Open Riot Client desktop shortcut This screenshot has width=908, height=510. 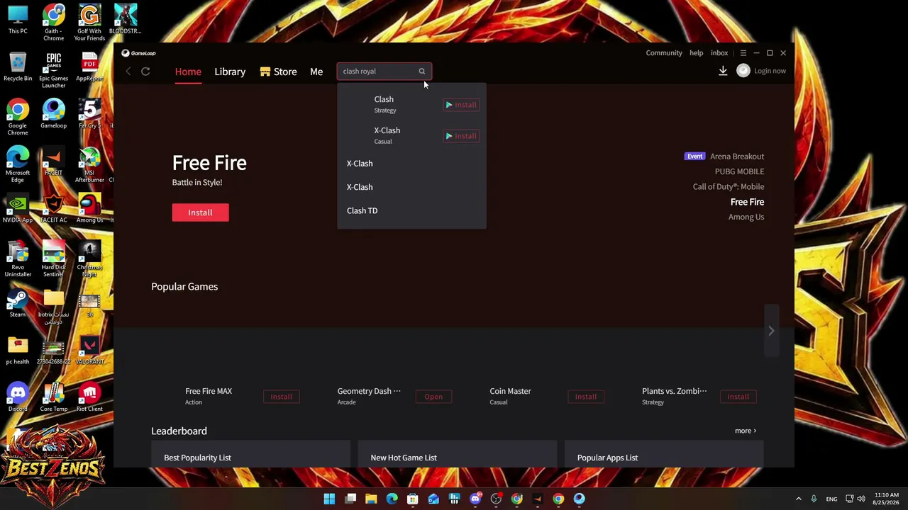pos(89,398)
